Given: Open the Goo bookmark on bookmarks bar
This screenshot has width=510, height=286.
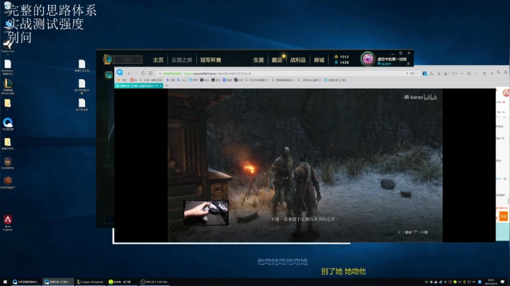Looking at the screenshot, I should click(x=182, y=80).
